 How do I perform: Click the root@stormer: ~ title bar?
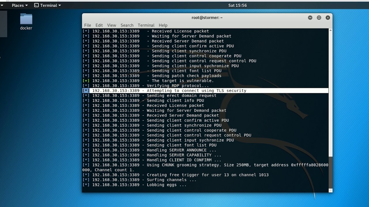[207, 18]
